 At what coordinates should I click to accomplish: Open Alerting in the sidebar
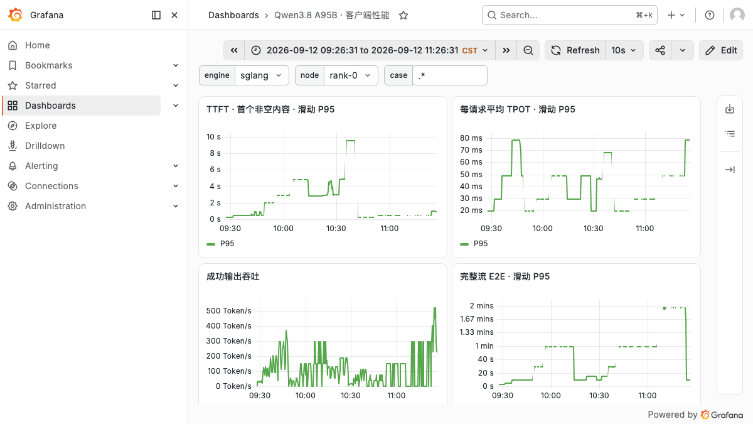[x=41, y=166]
